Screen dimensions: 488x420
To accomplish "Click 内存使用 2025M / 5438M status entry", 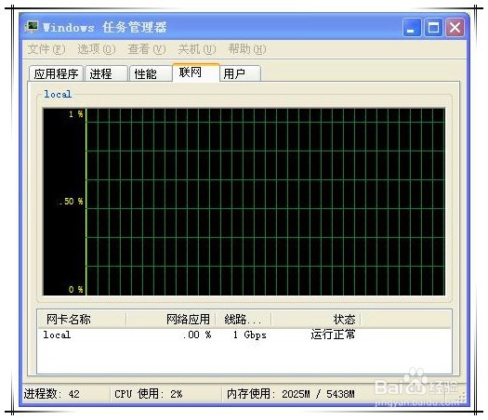I will tap(290, 394).
